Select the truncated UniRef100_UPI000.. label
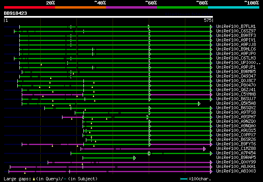263x182 pixels. pyautogui.click(x=238, y=63)
